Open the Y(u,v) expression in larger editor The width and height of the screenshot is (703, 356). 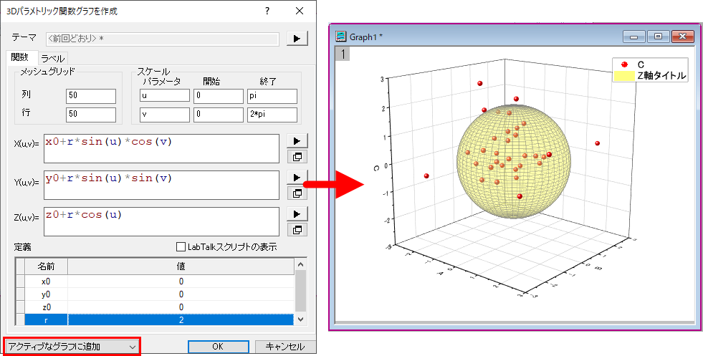(x=297, y=193)
